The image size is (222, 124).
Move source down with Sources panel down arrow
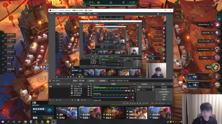point(85,100)
